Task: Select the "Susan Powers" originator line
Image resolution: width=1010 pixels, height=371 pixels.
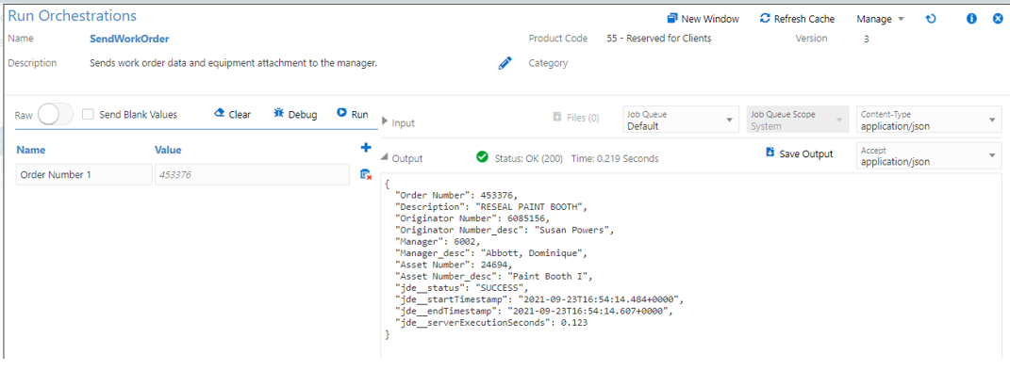Action: pos(506,230)
